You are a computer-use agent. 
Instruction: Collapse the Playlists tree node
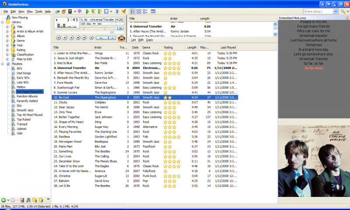[2, 64]
